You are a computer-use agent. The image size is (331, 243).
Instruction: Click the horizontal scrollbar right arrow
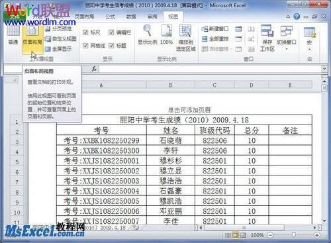tap(315, 227)
